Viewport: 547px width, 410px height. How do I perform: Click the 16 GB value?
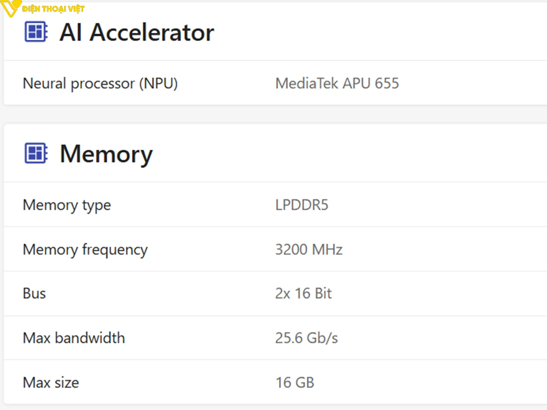[x=295, y=383]
